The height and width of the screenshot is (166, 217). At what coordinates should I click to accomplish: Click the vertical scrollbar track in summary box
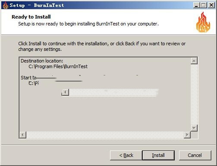(x=194, y=94)
